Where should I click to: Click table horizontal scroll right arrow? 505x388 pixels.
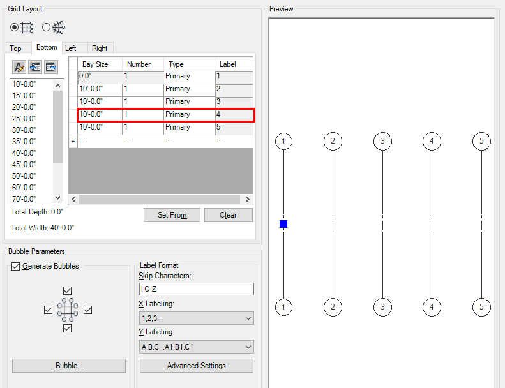[x=247, y=199]
